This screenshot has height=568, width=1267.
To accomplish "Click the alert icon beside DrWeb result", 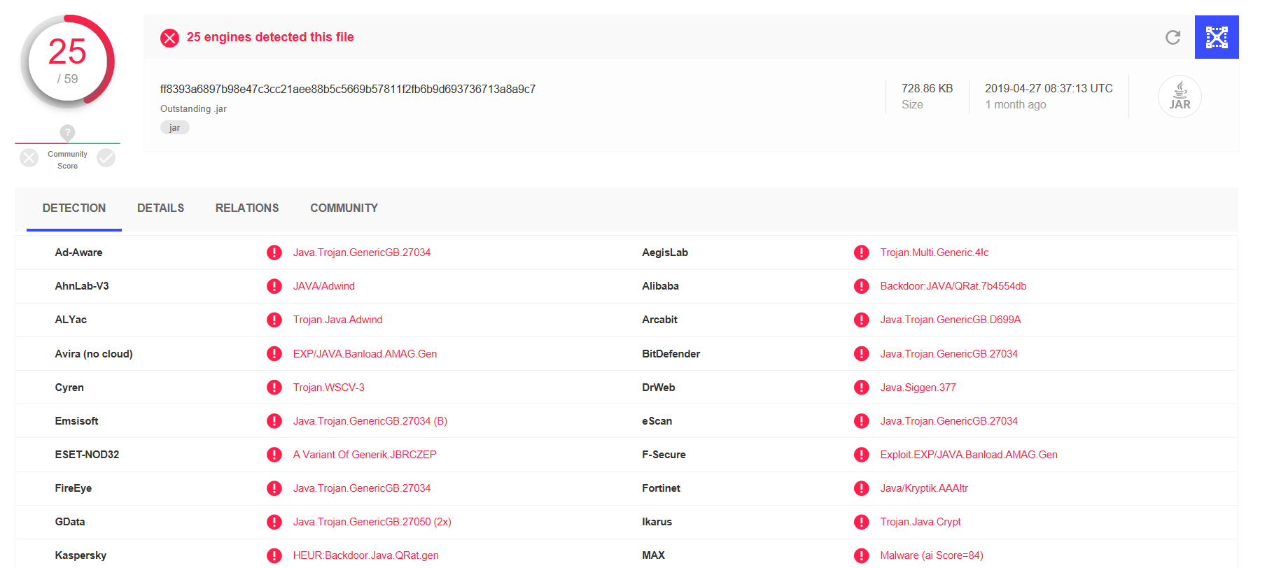I will tap(862, 388).
